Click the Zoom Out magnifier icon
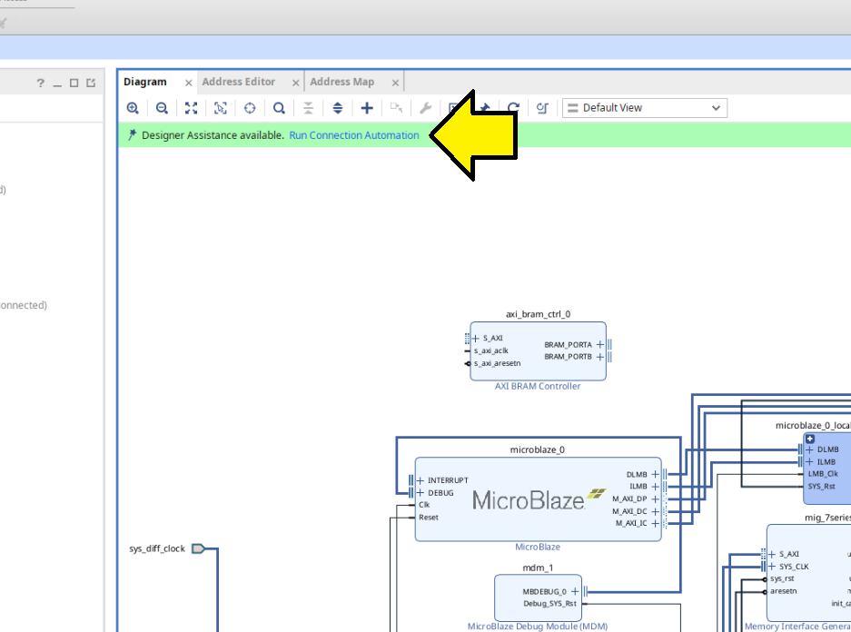 click(162, 108)
